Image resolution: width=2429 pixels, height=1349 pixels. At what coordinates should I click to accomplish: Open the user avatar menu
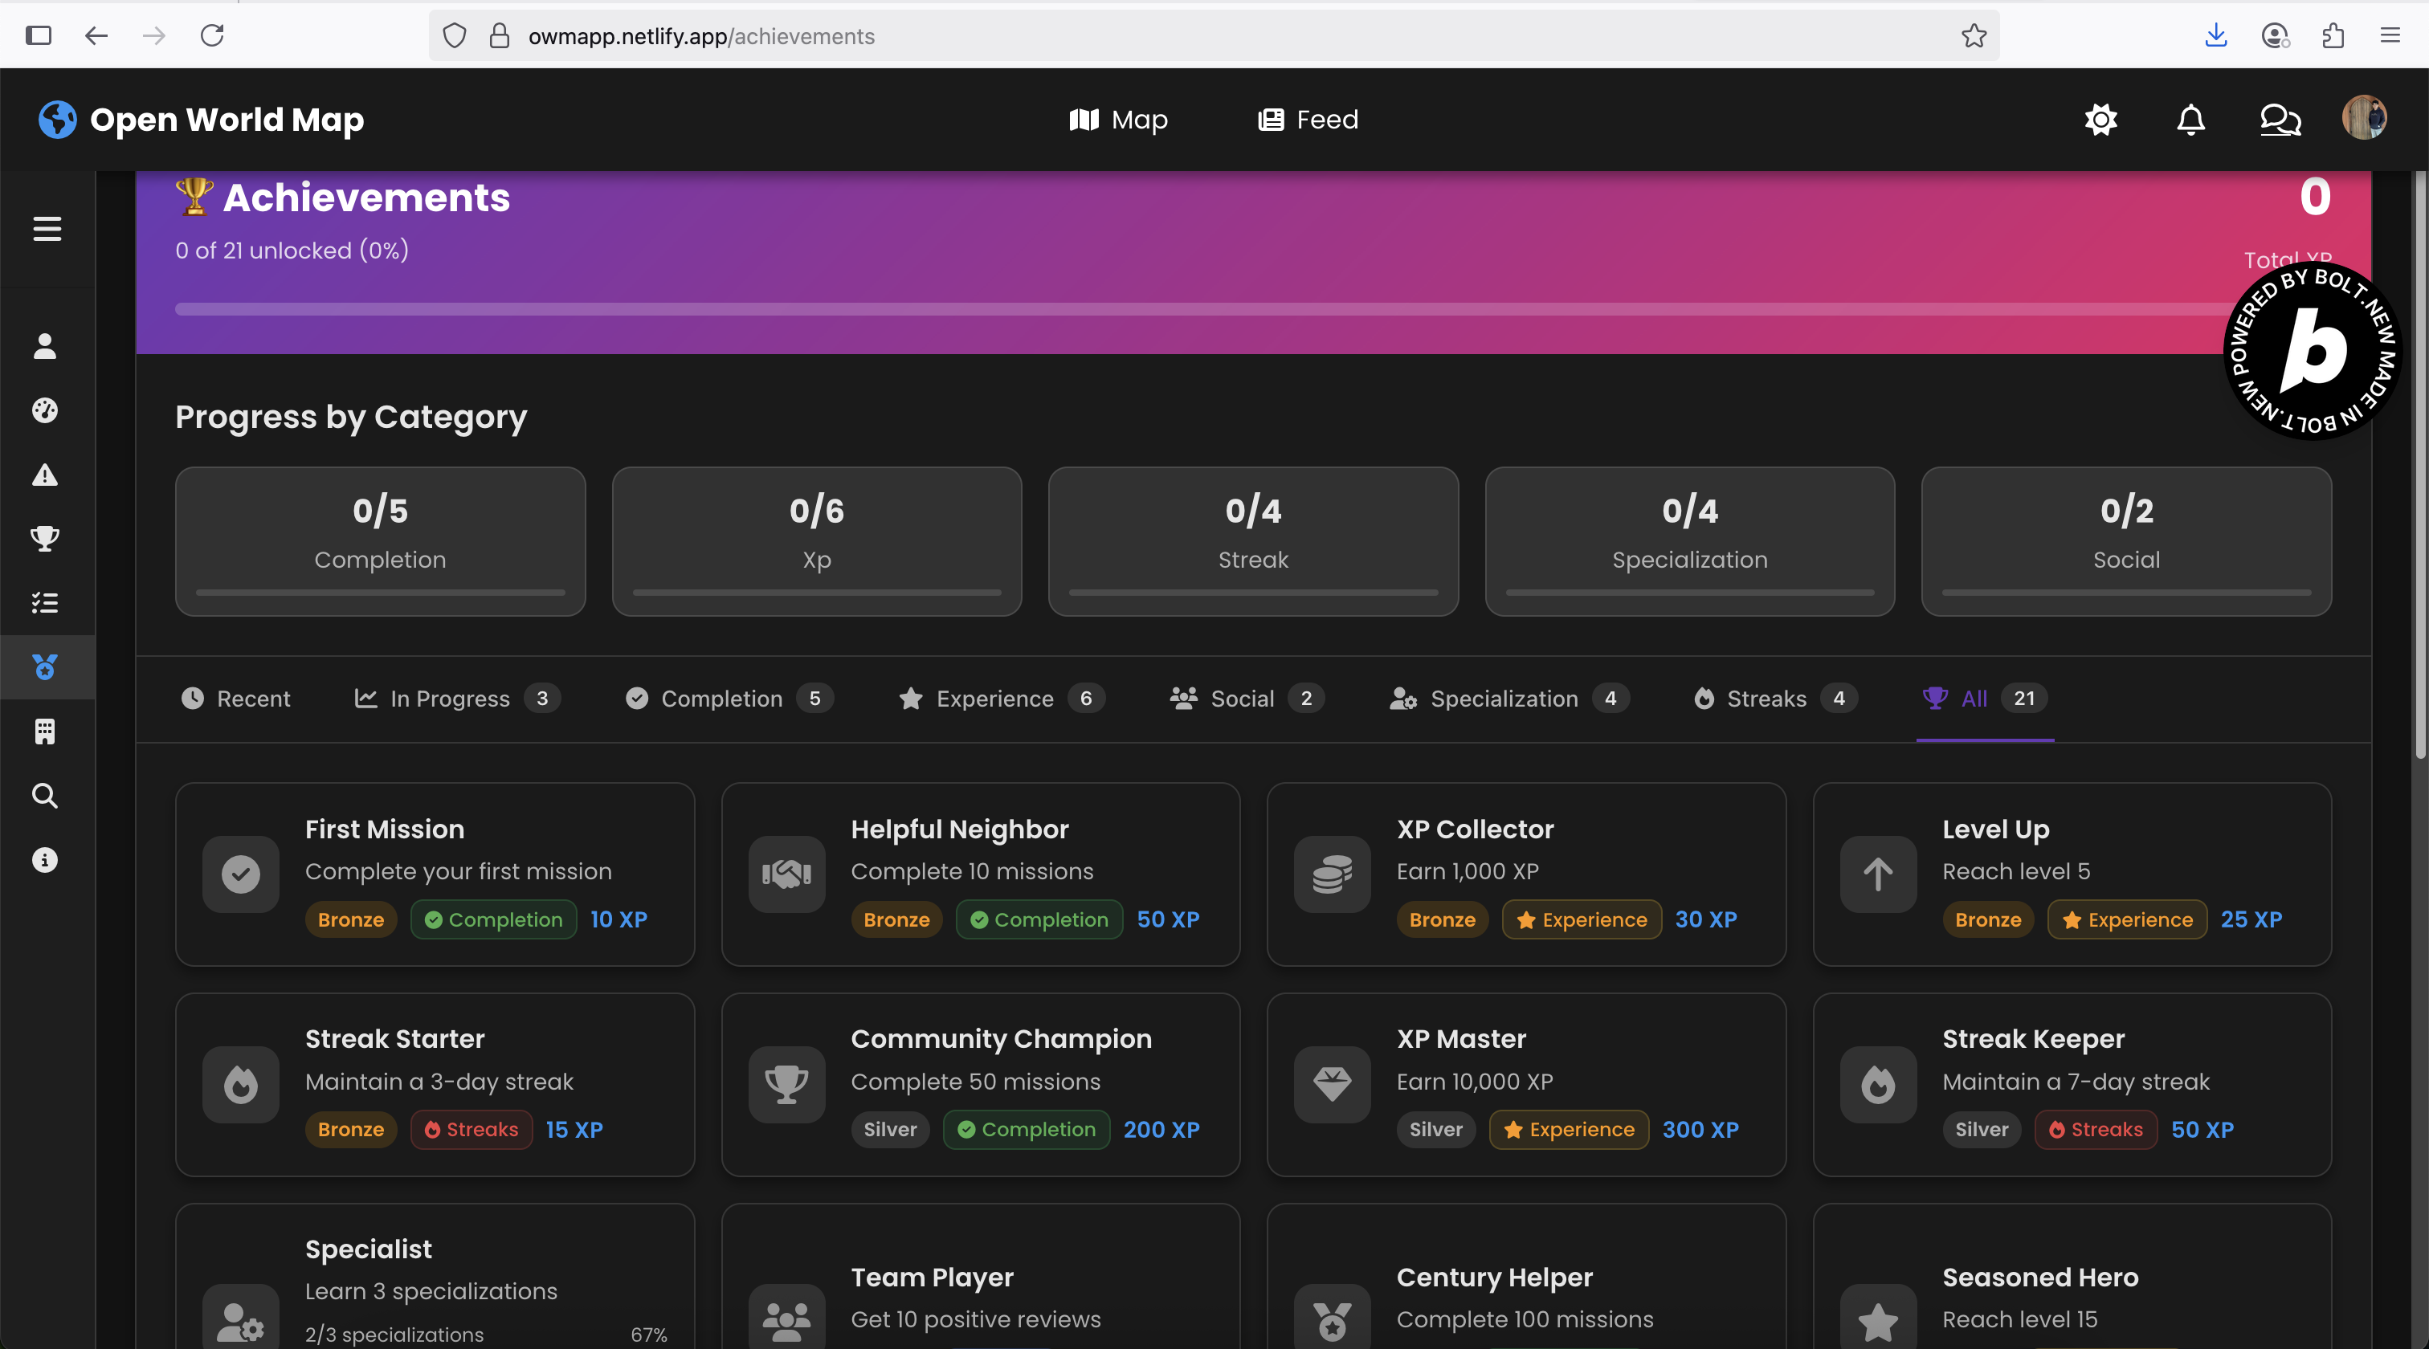pos(2364,118)
